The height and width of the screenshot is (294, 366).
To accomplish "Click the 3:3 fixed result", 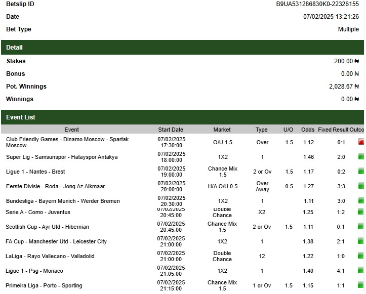I will tap(341, 186).
